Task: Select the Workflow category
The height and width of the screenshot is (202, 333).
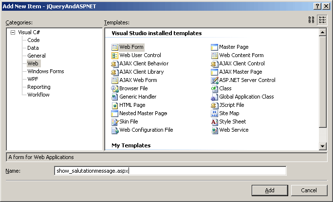Action: click(38, 95)
